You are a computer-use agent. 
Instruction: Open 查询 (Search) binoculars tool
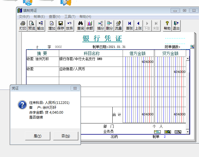point(81,26)
